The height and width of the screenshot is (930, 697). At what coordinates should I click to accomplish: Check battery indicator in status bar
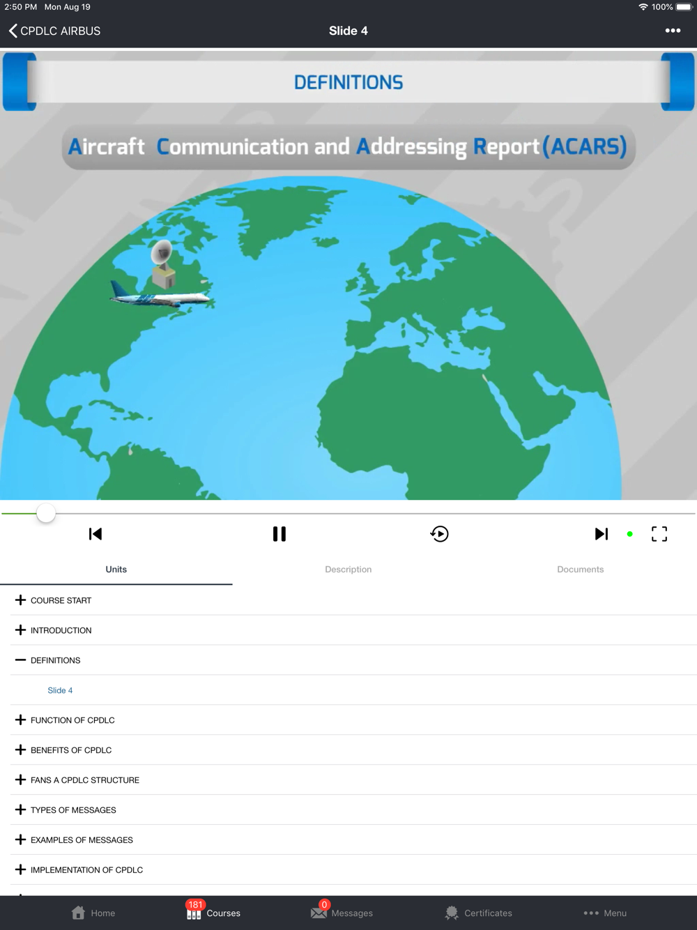[684, 7]
